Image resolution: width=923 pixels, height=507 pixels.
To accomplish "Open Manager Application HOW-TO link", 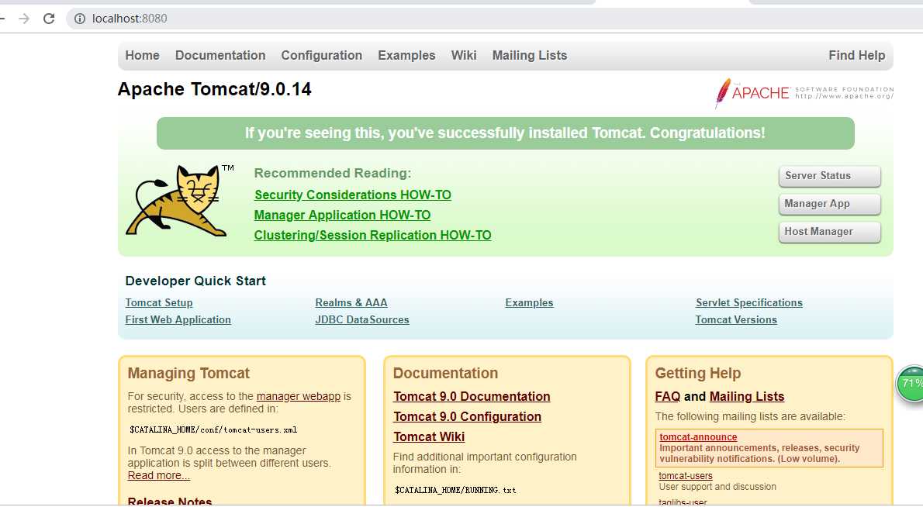I will pos(342,216).
